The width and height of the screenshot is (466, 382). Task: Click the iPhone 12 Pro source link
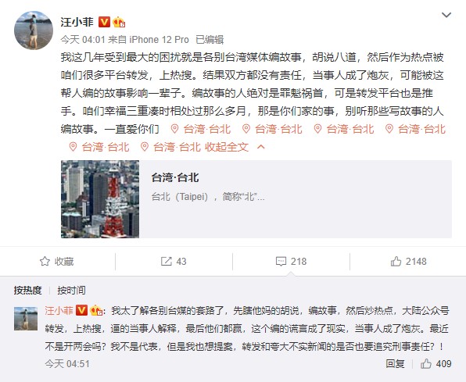click(x=159, y=40)
